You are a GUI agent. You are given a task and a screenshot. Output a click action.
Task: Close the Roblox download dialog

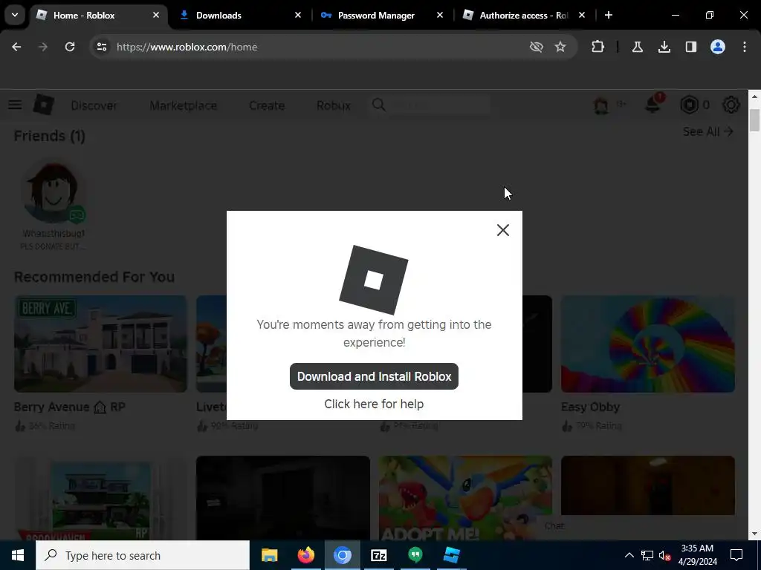click(503, 230)
